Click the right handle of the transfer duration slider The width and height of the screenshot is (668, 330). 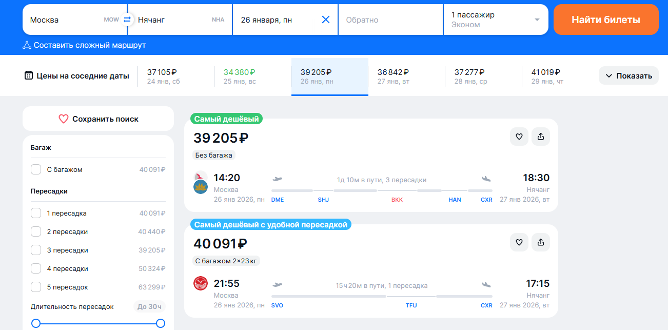pyautogui.click(x=161, y=323)
